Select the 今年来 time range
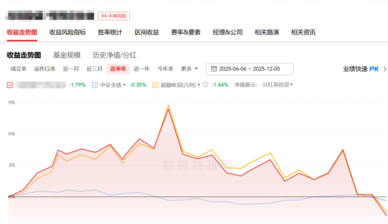Viewport: 388px width, 224px height. (x=165, y=69)
